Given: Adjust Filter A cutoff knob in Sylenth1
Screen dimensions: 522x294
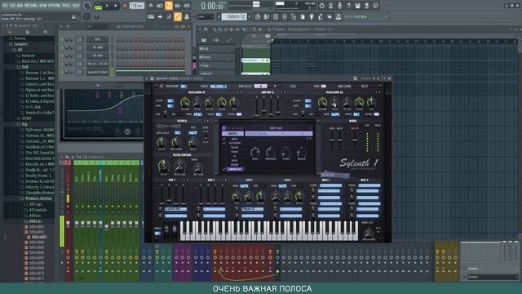Looking at the screenshot, I should [x=161, y=143].
